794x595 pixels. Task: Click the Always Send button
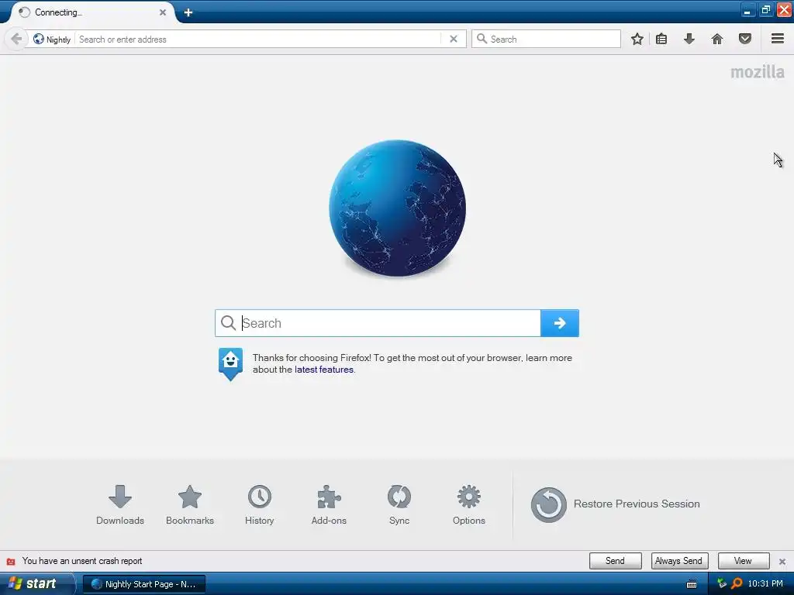click(678, 561)
